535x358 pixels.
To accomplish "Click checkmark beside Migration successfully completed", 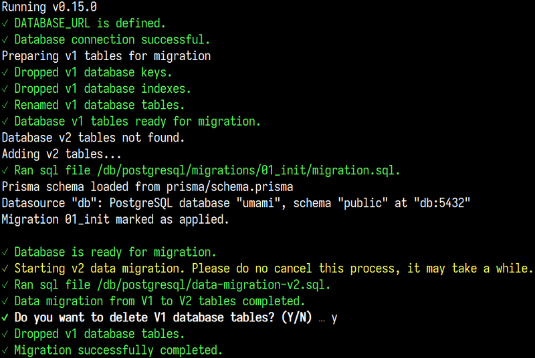I will click(5, 350).
